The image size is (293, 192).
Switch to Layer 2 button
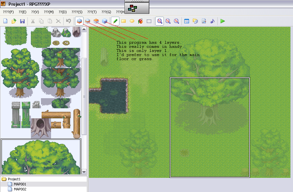88,21
